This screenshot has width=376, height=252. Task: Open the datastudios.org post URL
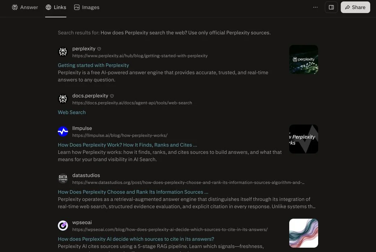click(x=188, y=182)
